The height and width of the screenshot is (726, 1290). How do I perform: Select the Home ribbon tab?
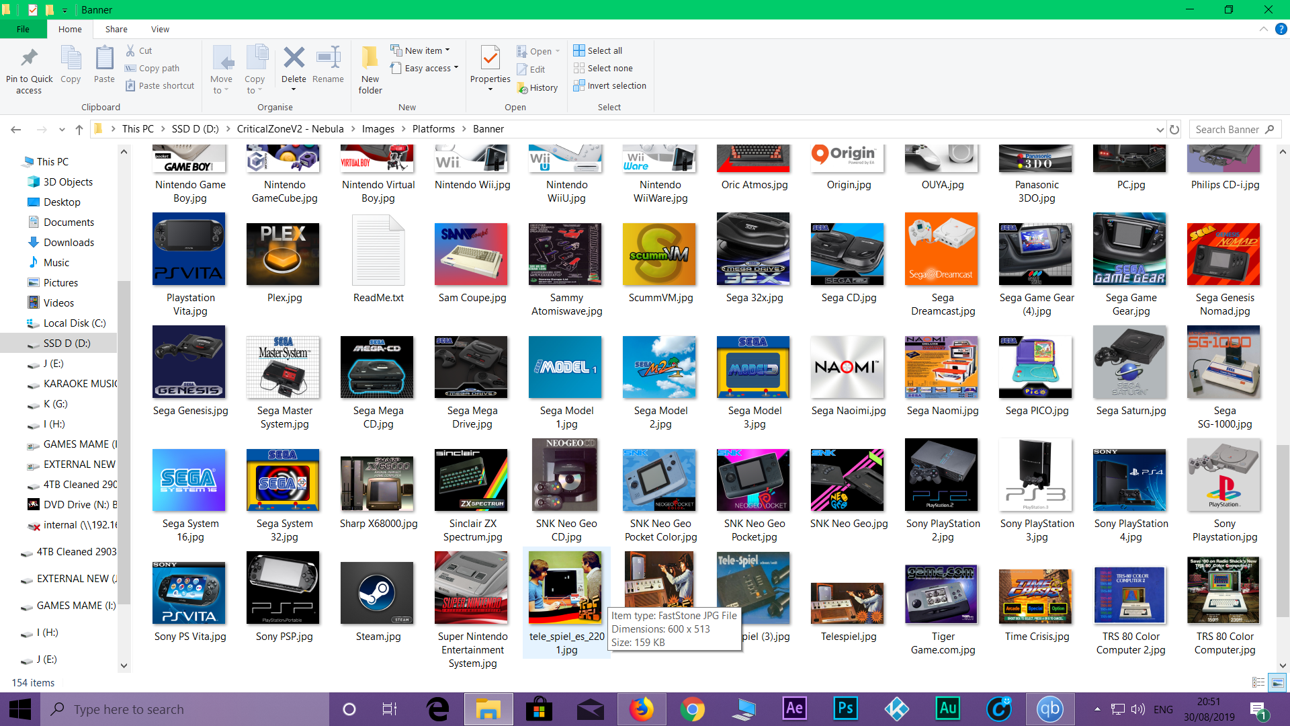point(70,29)
